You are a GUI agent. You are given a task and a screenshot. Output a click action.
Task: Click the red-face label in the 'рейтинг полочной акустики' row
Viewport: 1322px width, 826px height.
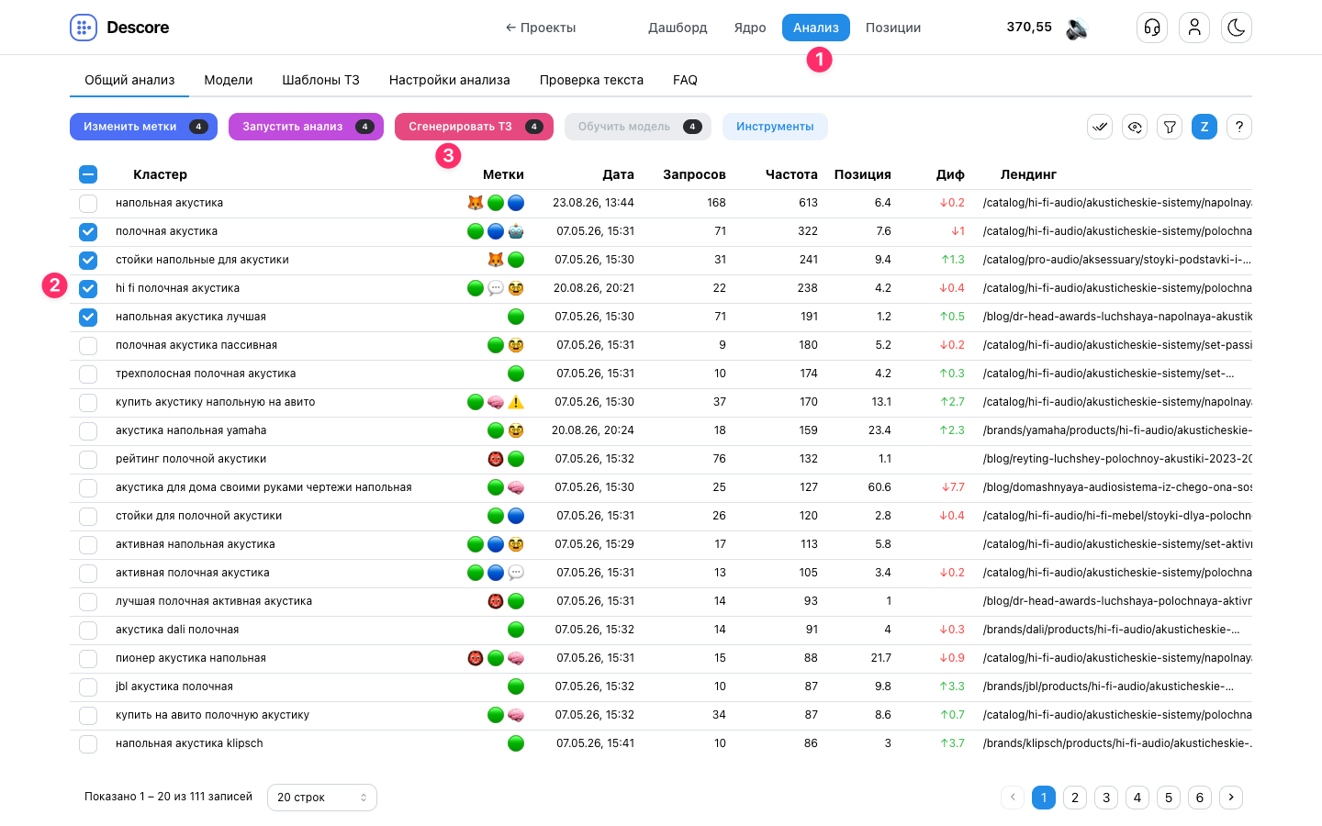point(496,459)
